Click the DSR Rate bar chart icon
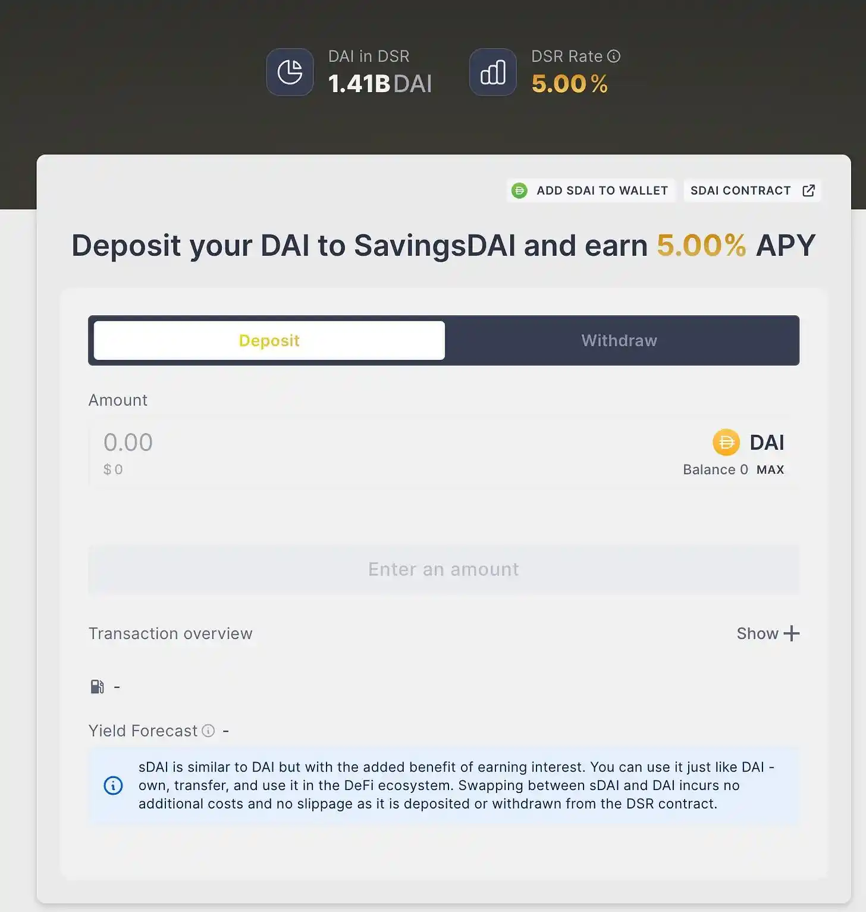The height and width of the screenshot is (912, 866). pyautogui.click(x=492, y=72)
